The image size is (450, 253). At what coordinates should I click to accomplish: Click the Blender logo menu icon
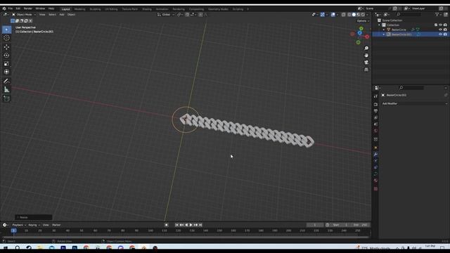(x=4, y=8)
